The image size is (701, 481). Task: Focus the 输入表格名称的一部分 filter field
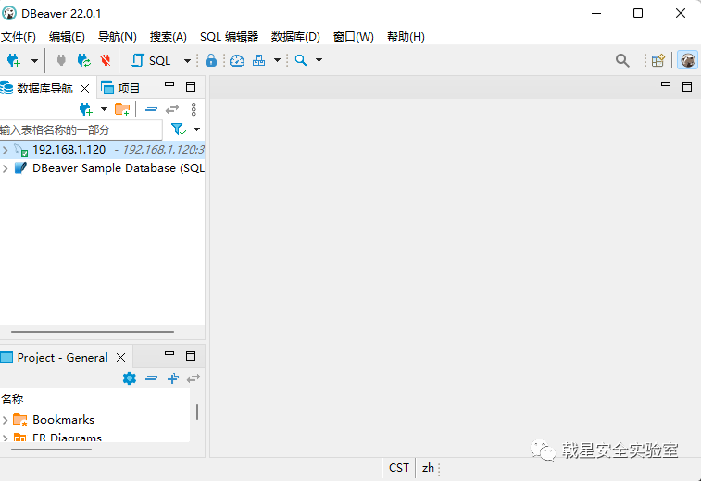(x=81, y=130)
